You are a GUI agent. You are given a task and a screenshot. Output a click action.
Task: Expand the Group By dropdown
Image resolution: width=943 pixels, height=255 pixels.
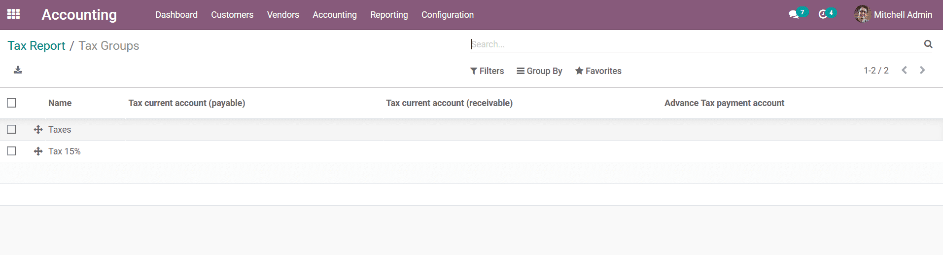click(539, 71)
